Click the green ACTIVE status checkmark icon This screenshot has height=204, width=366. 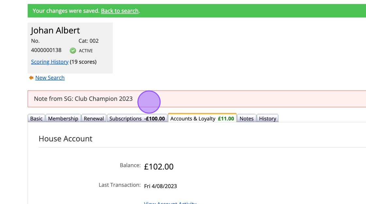click(x=73, y=51)
